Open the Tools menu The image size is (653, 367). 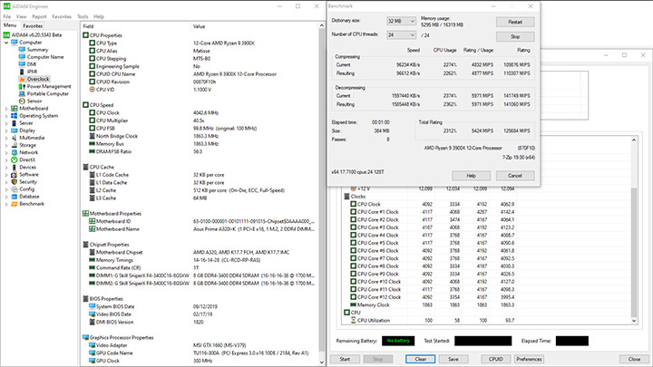coord(83,16)
